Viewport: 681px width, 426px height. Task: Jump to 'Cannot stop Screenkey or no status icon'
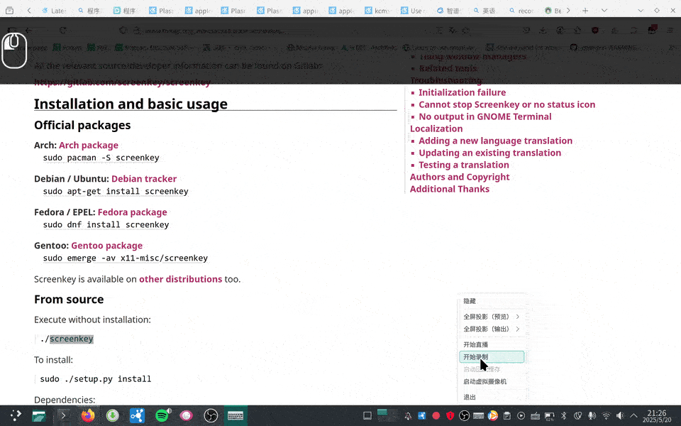pos(506,105)
